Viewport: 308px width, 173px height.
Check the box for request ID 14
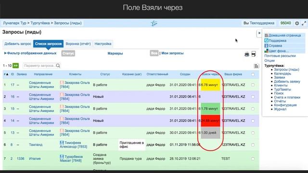pos(253,121)
